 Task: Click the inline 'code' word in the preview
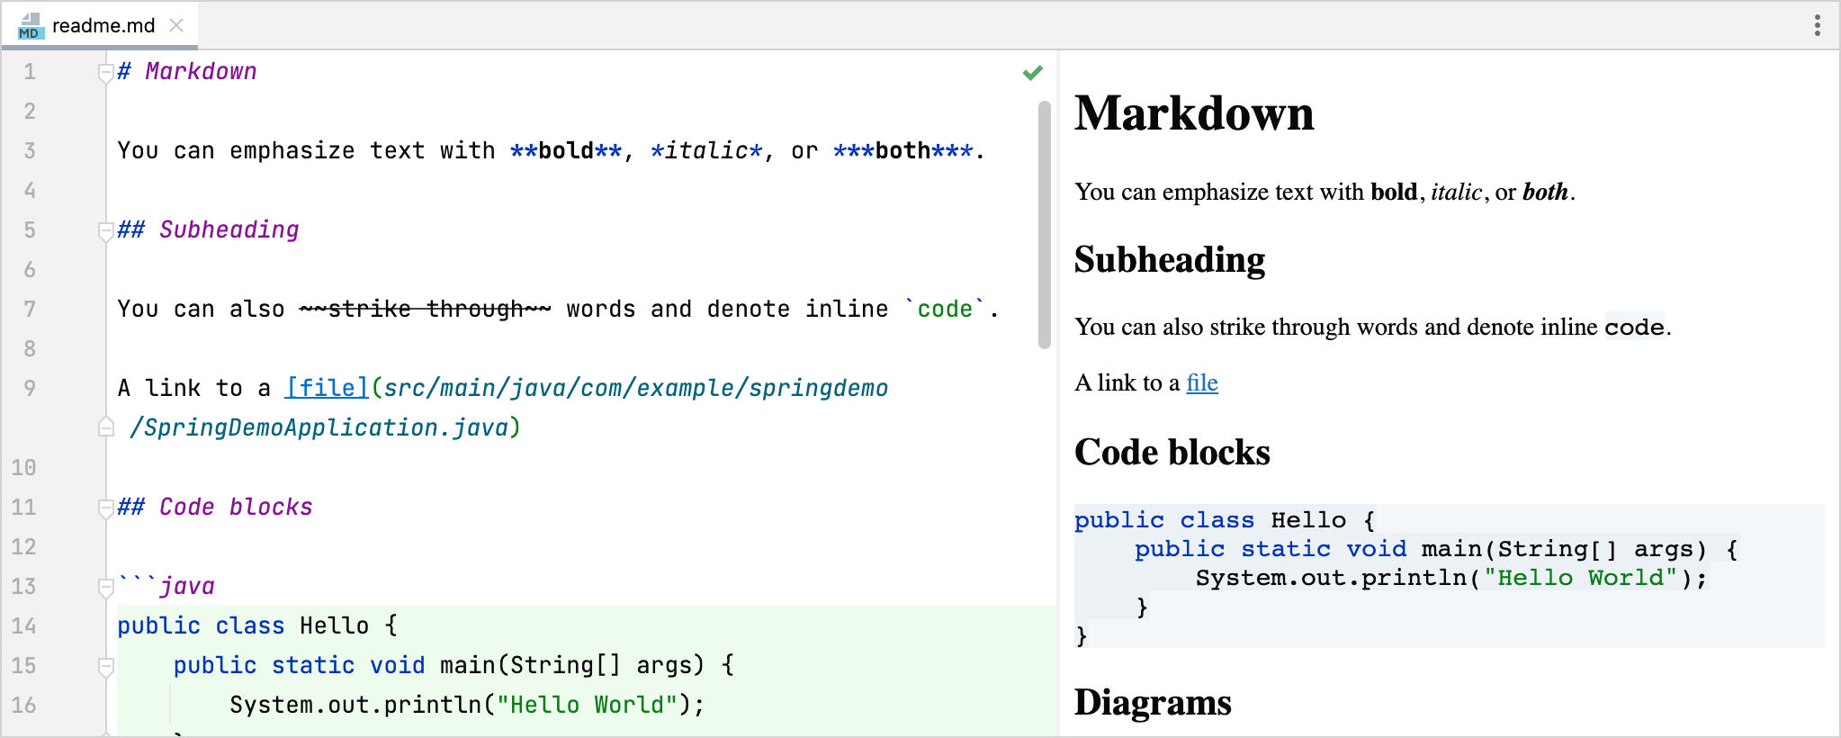(x=1634, y=327)
